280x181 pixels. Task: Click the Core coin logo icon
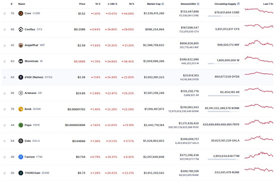pos(21,13)
